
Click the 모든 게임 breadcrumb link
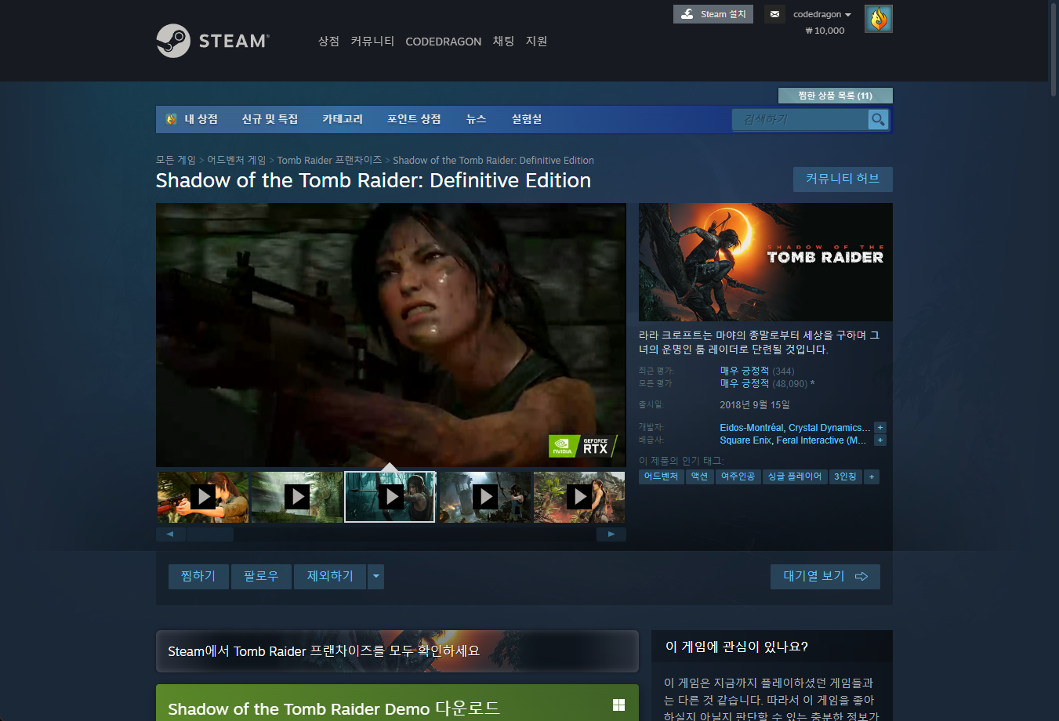pos(176,160)
